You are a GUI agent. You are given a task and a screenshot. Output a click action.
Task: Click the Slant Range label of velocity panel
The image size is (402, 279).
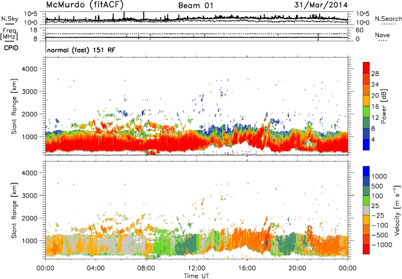(14, 210)
